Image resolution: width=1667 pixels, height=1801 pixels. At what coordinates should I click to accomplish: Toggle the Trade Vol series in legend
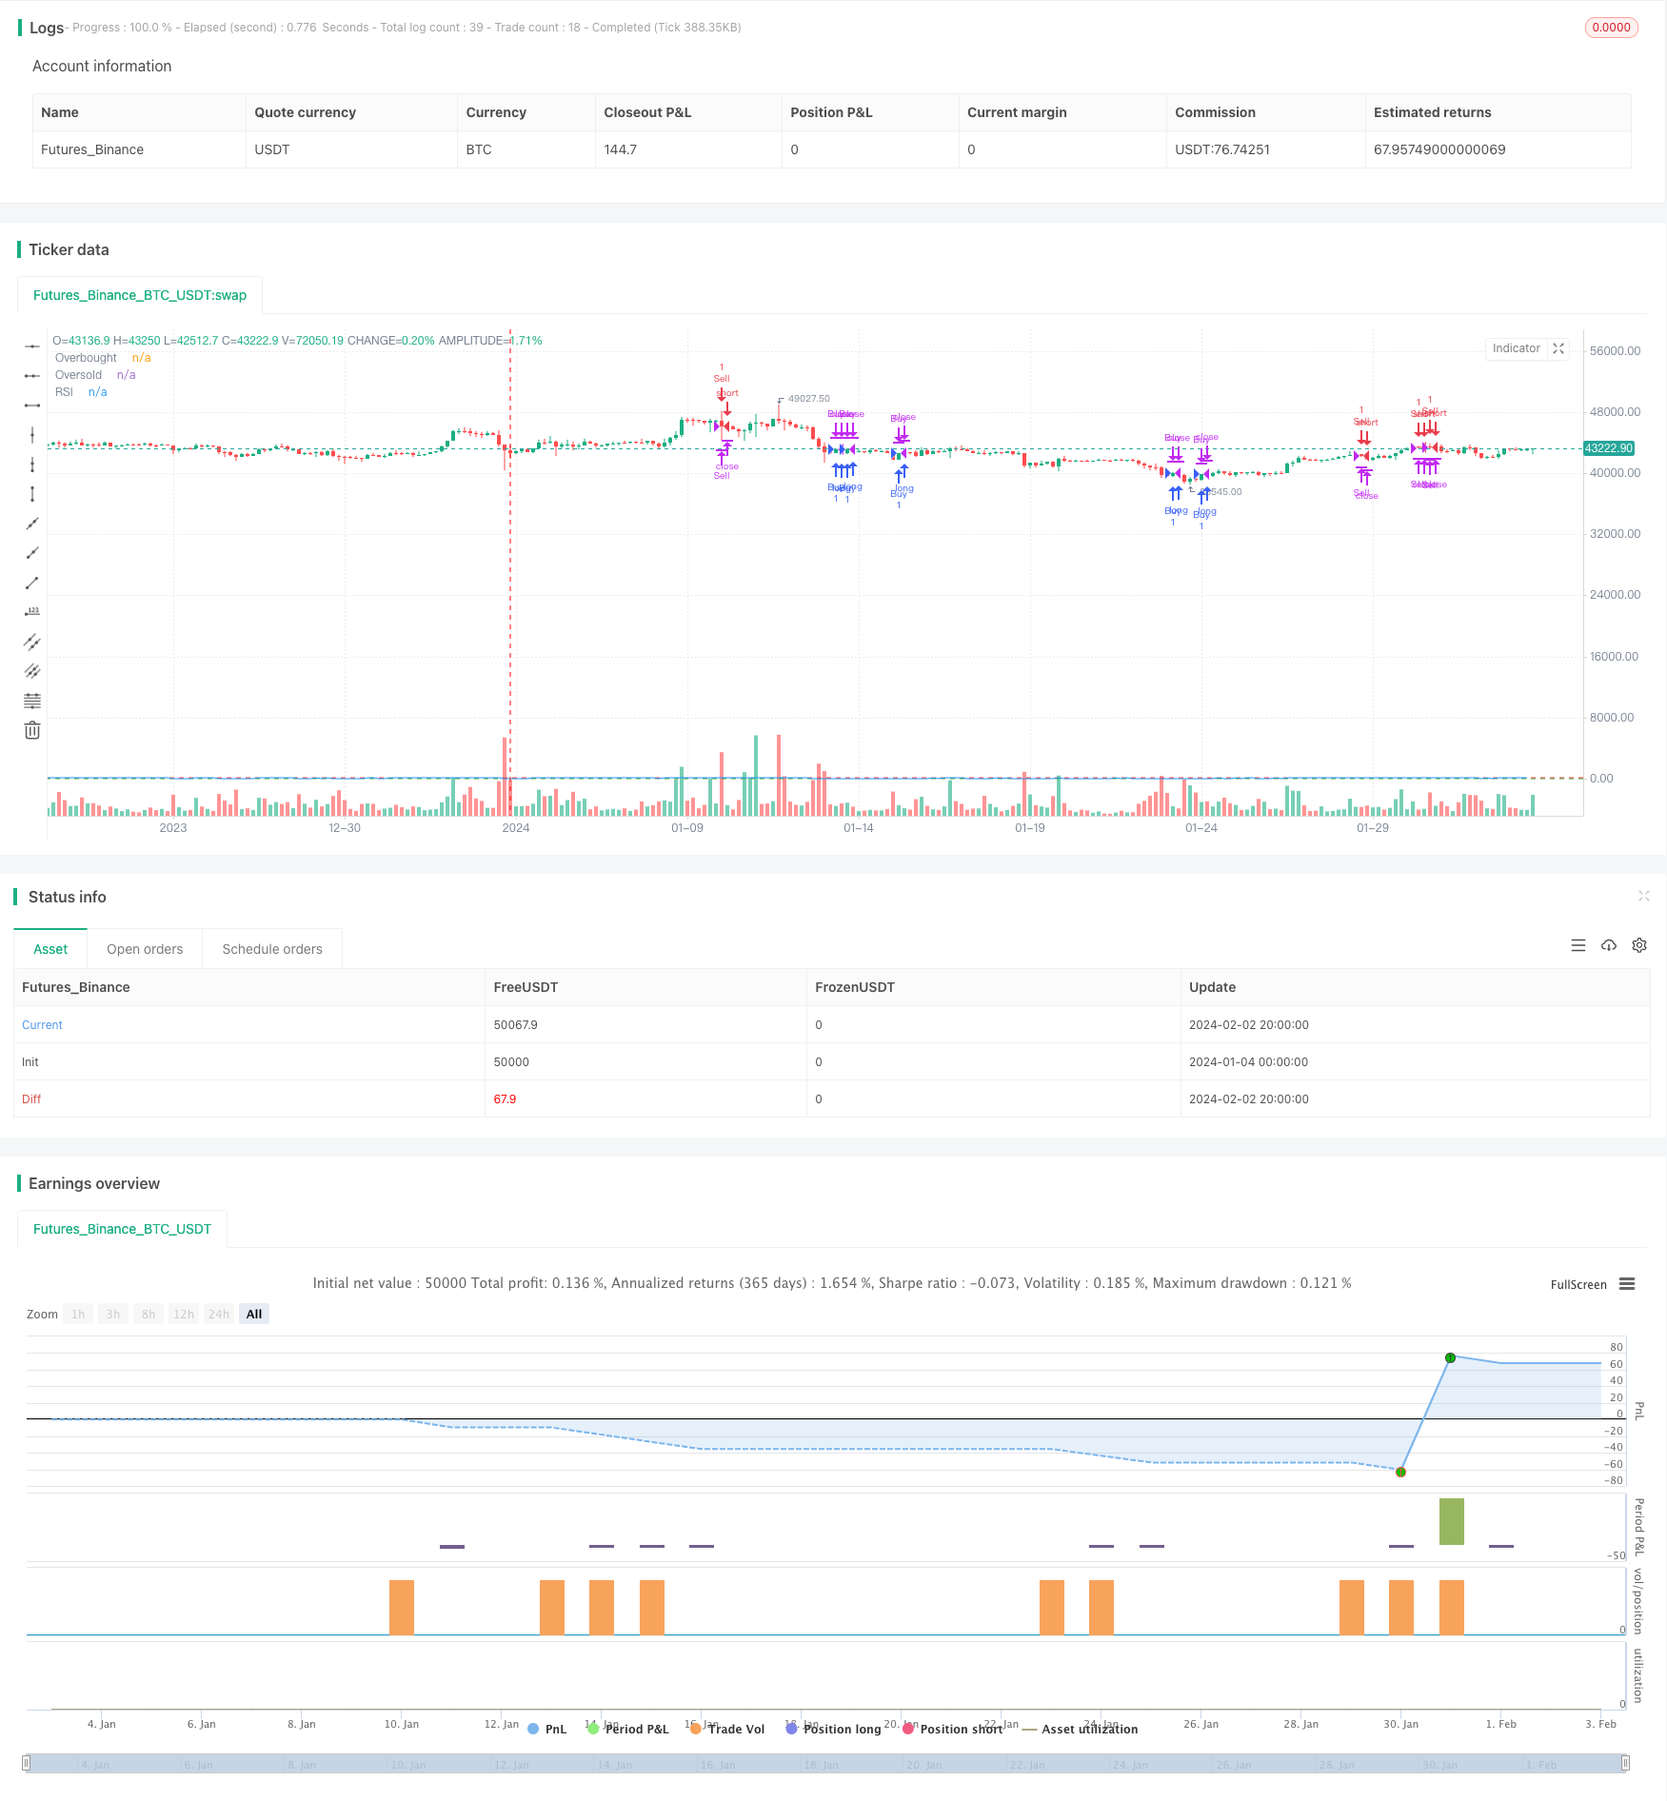pos(727,1729)
